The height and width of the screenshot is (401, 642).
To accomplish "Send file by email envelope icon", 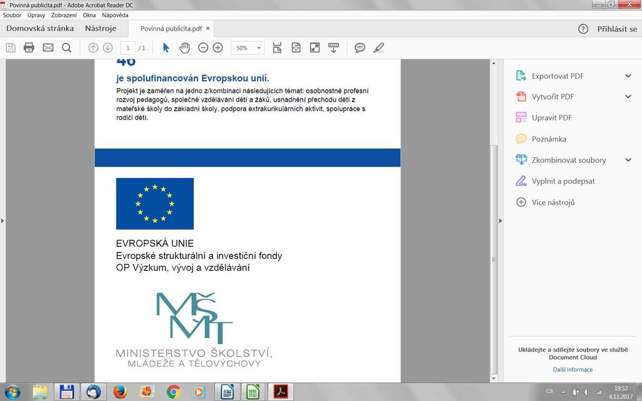I will pos(48,48).
